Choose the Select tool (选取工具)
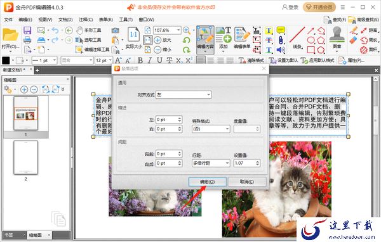The image size is (381, 242). (88, 40)
